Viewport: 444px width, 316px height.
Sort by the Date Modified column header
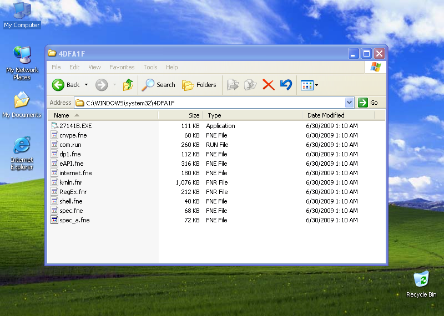(x=339, y=115)
